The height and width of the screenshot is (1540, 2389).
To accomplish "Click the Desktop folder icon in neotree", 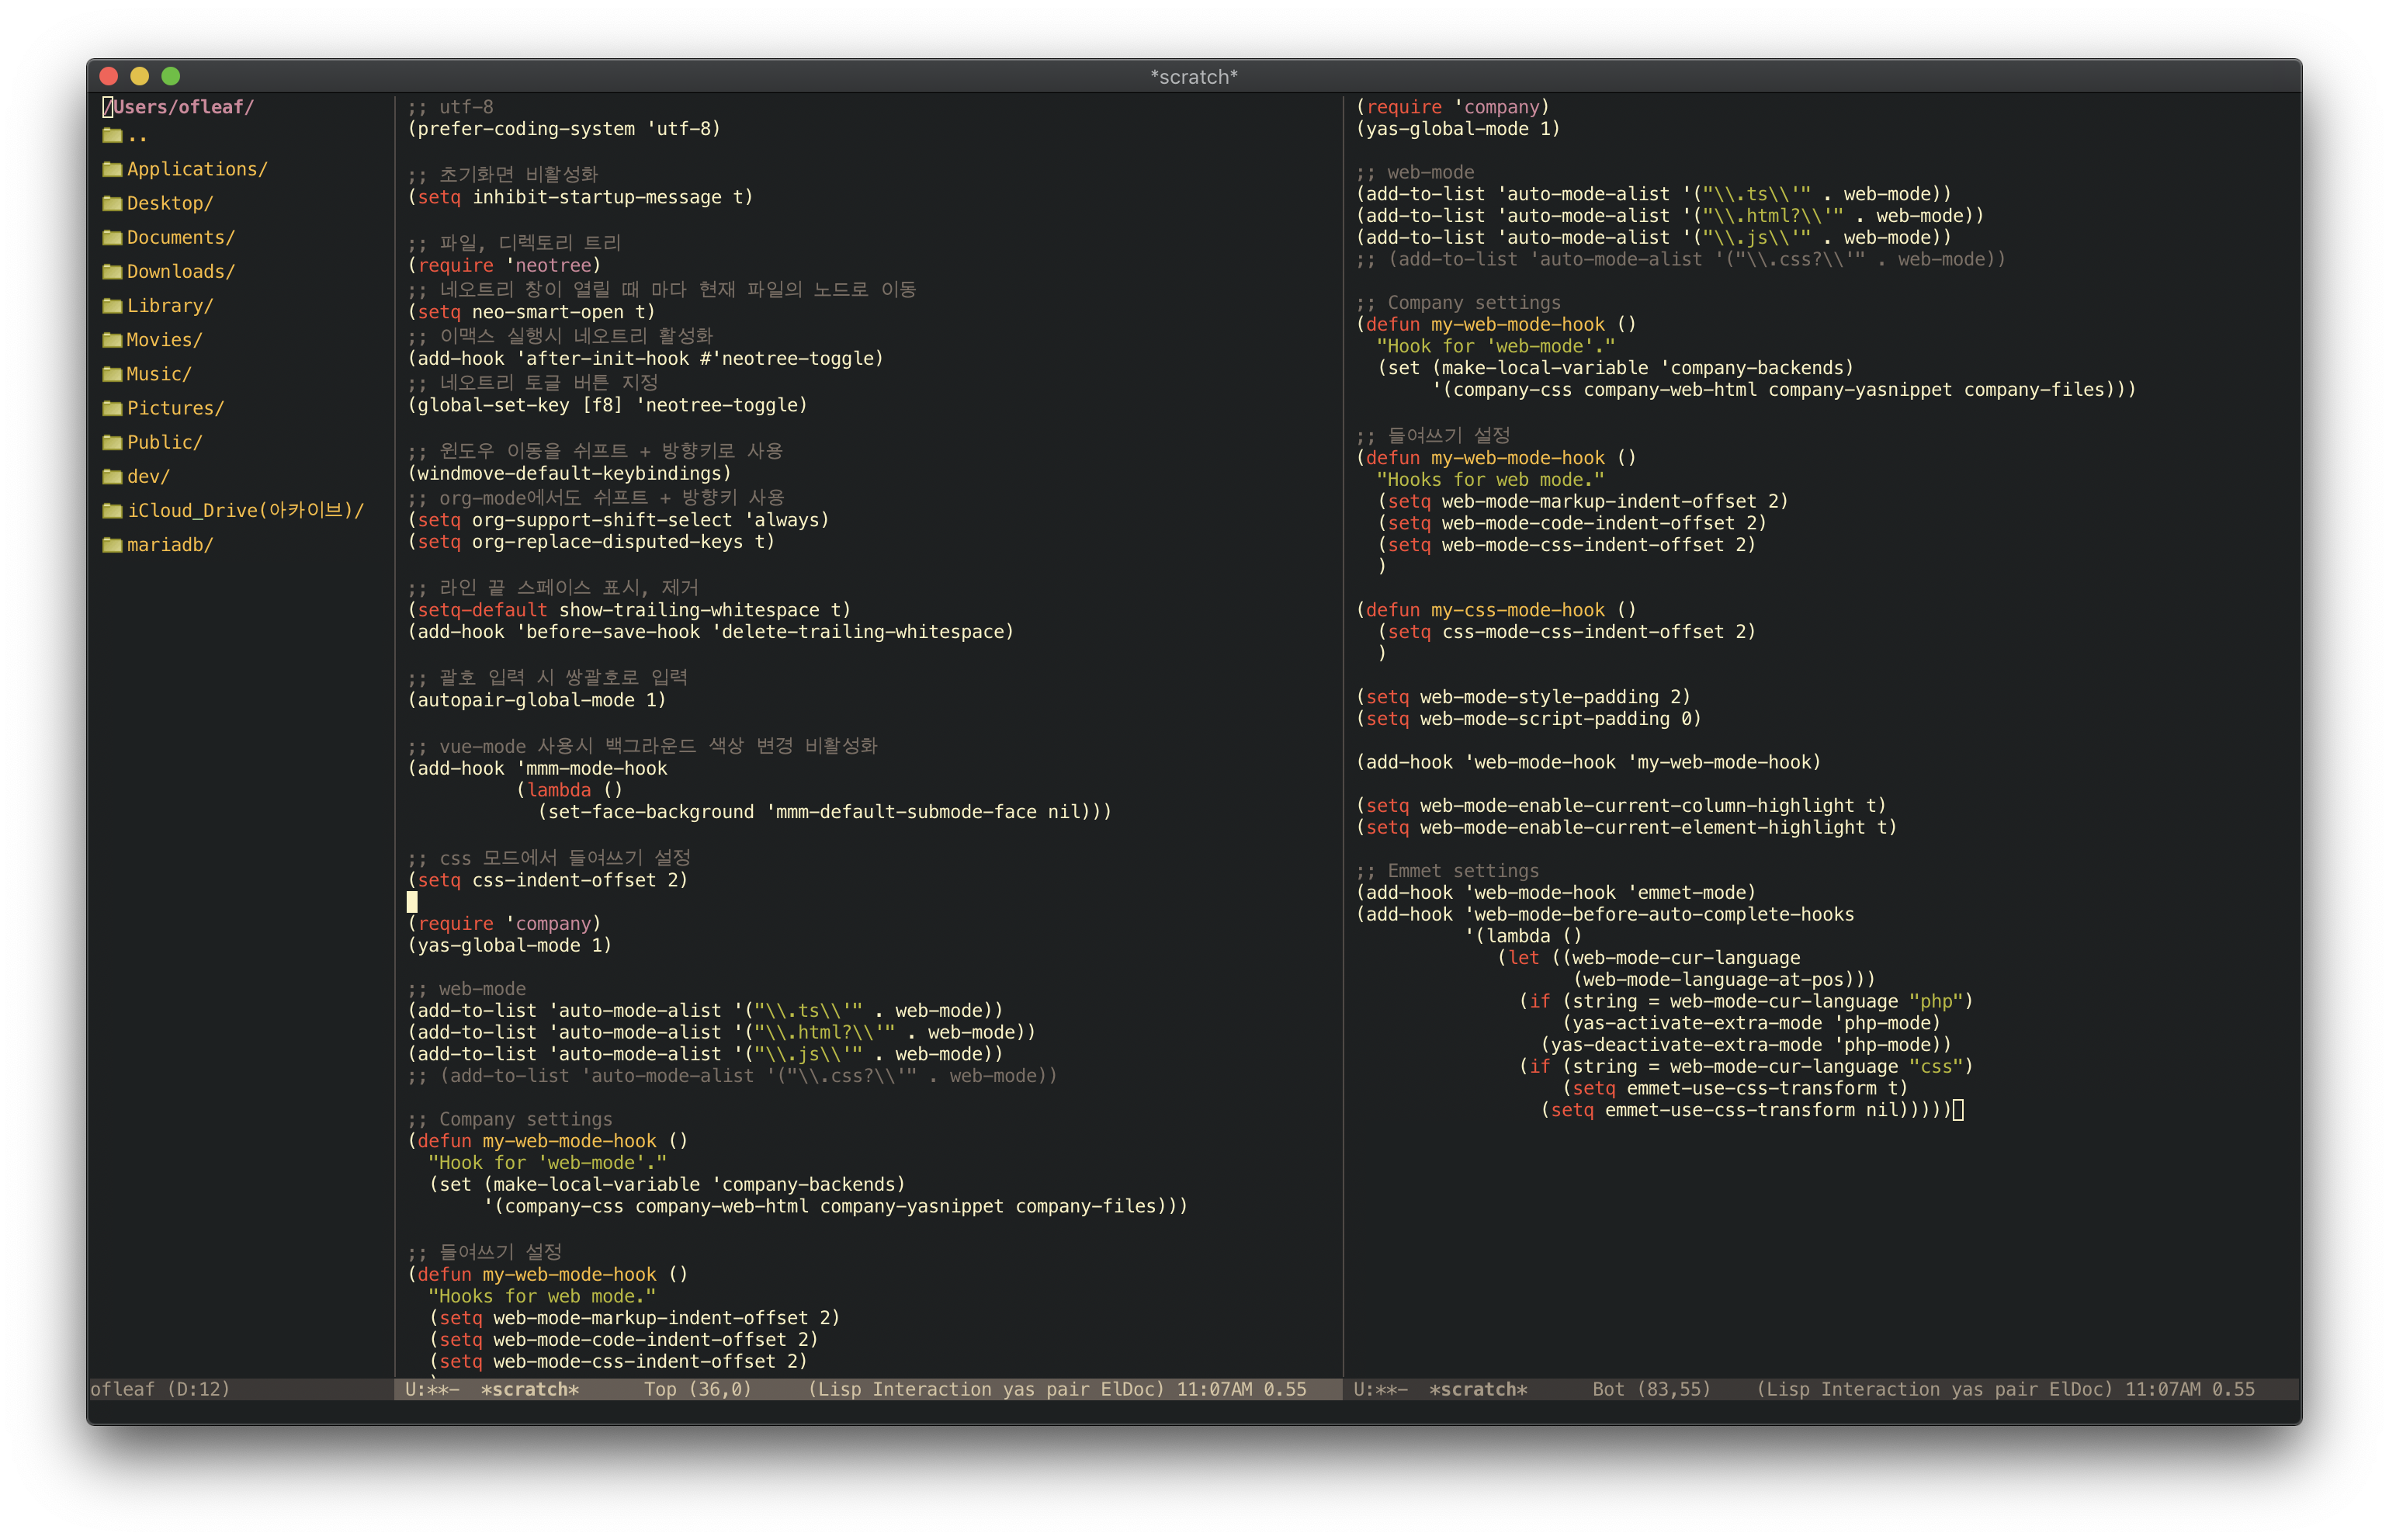I will click(112, 204).
